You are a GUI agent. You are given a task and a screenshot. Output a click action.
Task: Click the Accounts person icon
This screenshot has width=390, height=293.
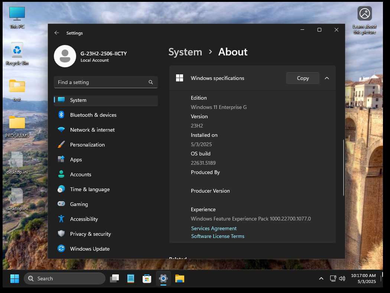61,174
